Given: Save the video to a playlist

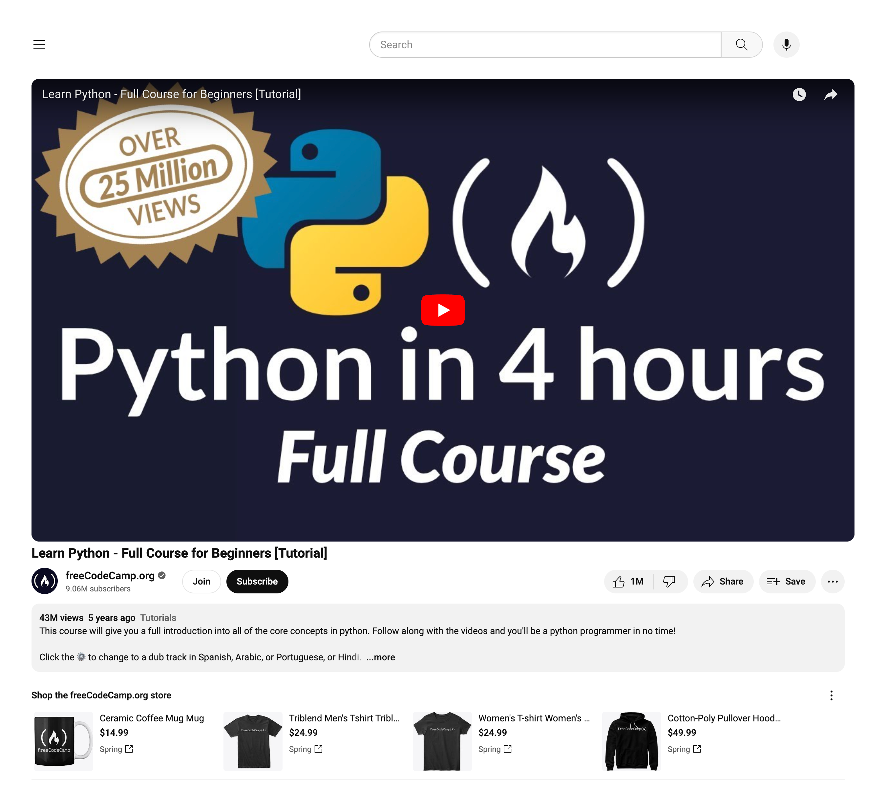Looking at the screenshot, I should (x=787, y=581).
